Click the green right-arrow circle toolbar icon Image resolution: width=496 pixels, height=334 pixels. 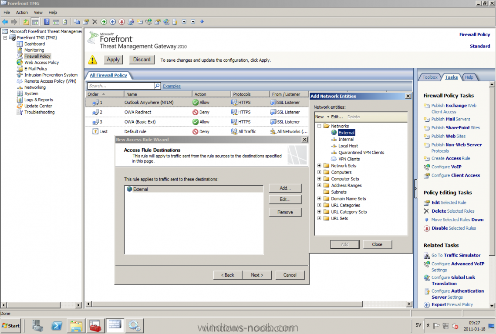104,22
